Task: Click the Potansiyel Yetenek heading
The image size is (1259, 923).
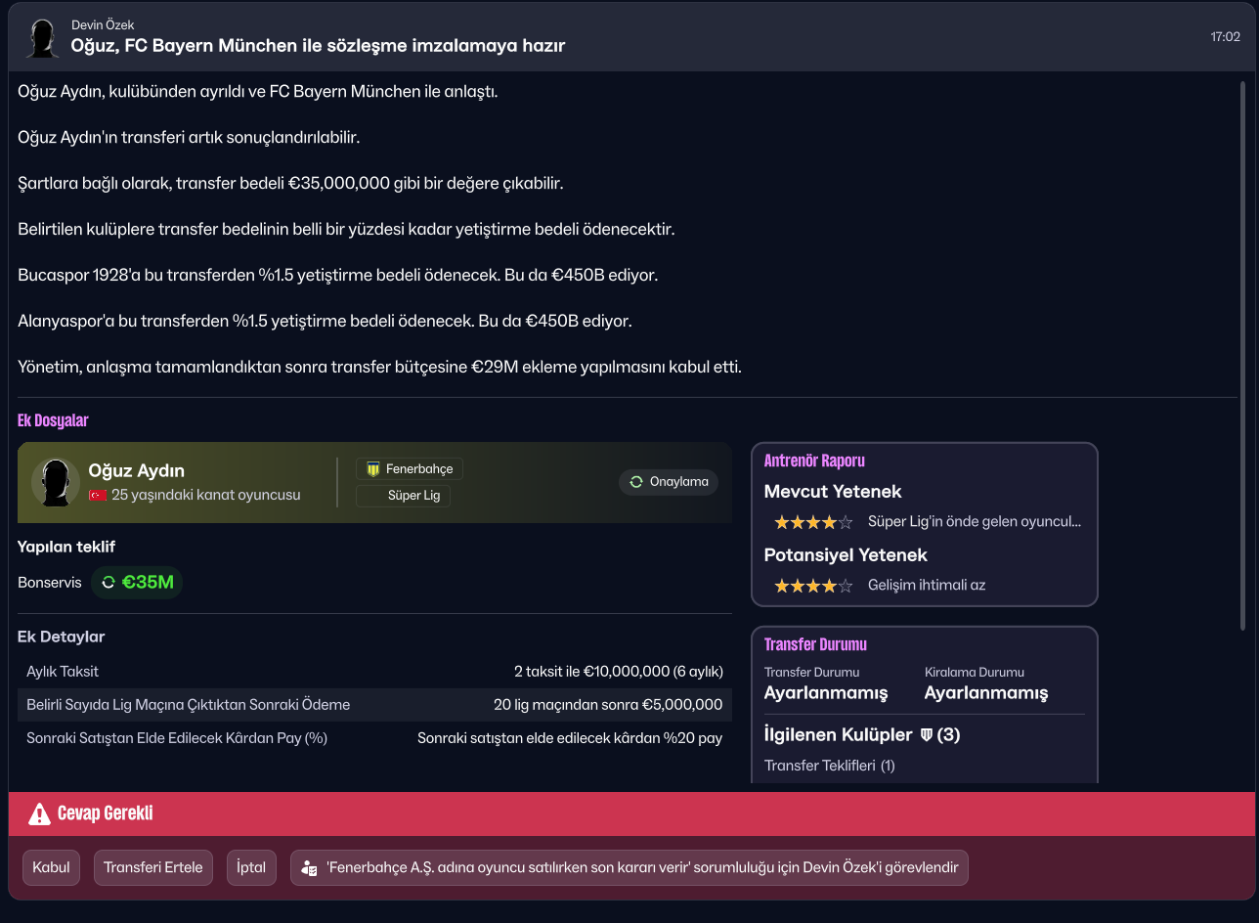Action: click(846, 555)
